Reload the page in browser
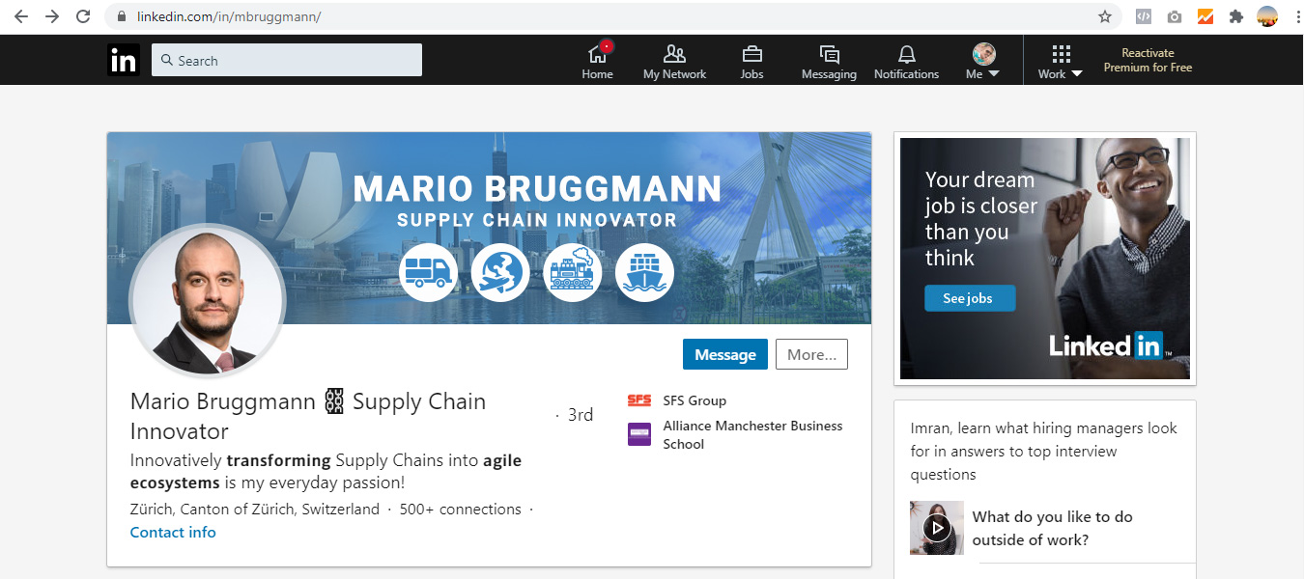 tap(83, 16)
